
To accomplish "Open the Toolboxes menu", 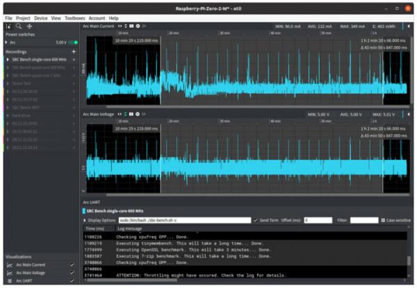I will point(74,17).
